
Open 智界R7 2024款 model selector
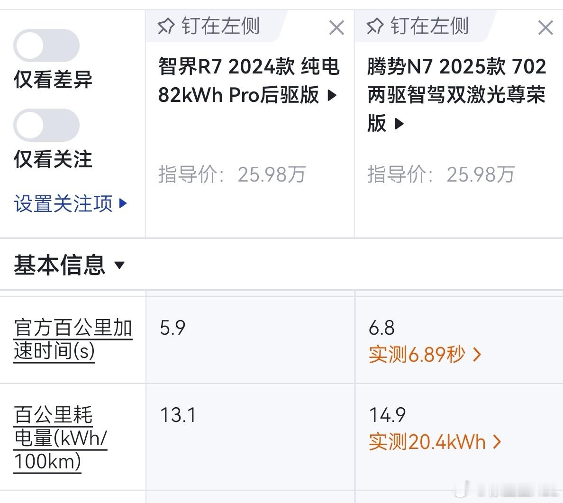248,81
